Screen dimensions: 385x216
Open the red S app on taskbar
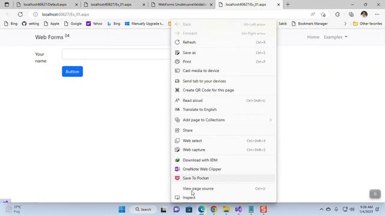coord(263,209)
